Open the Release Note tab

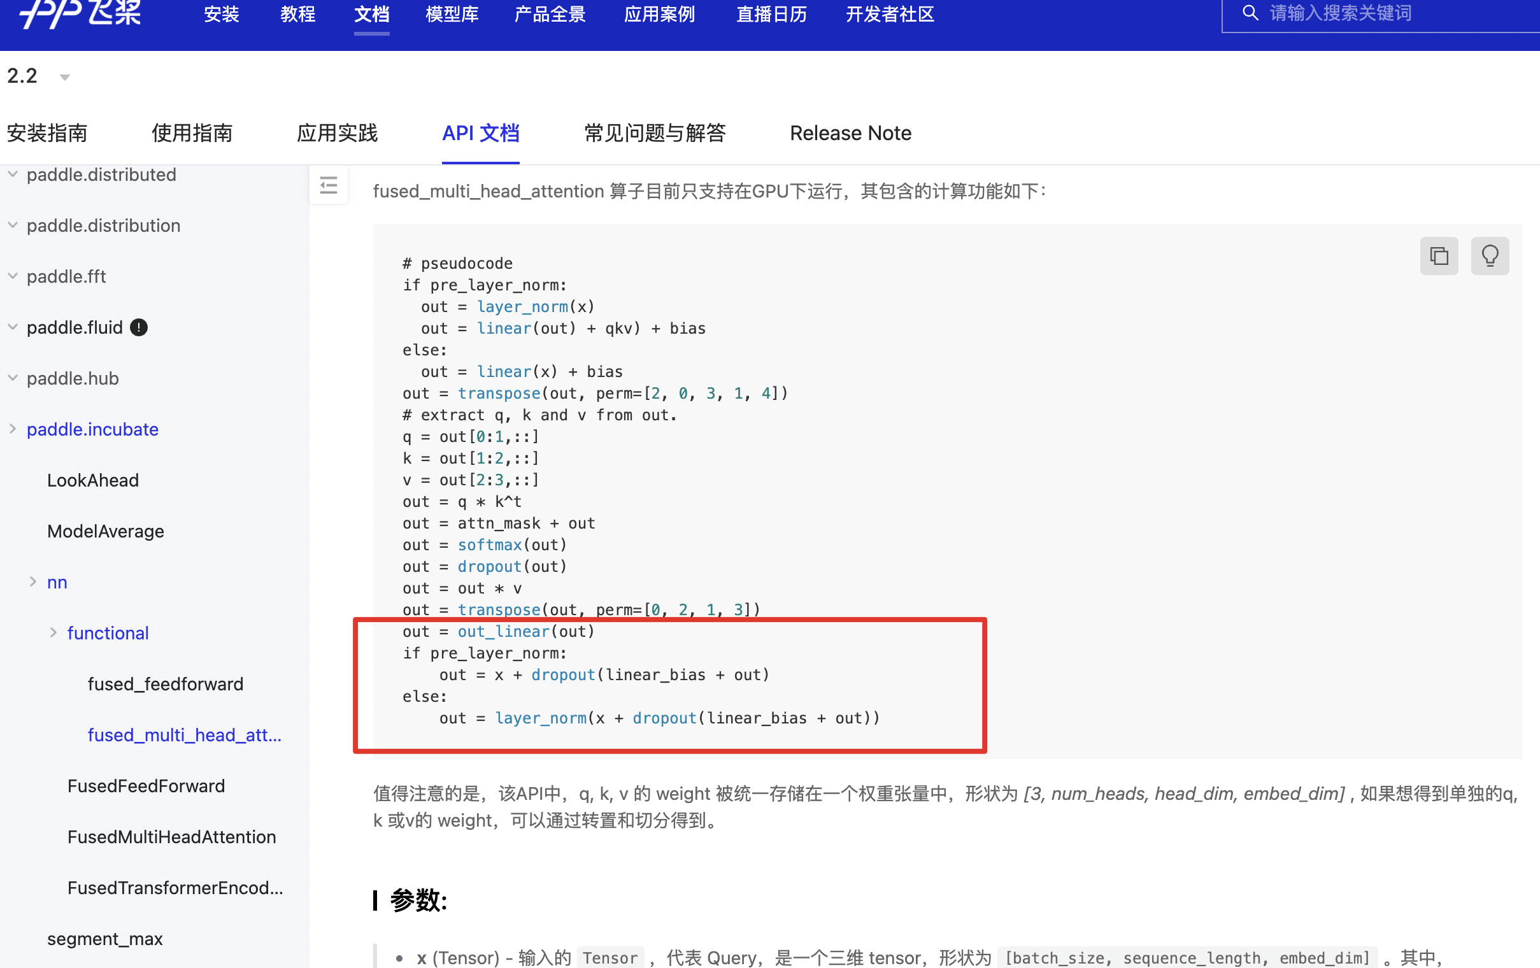click(850, 133)
